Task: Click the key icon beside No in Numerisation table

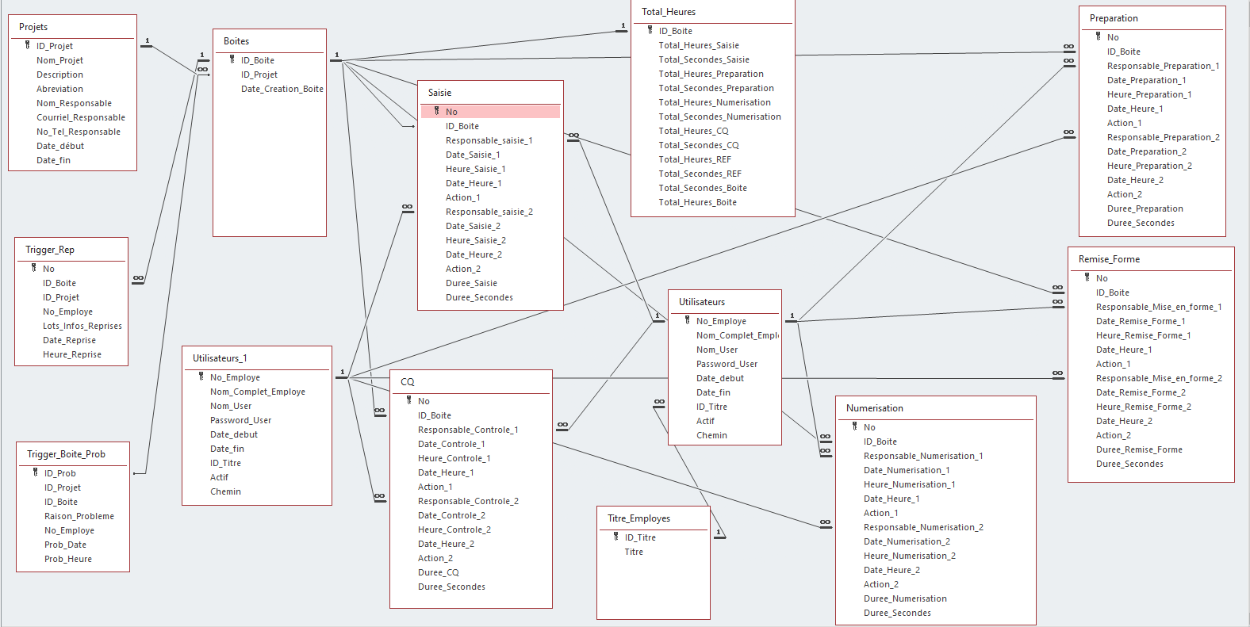Action: (x=854, y=427)
